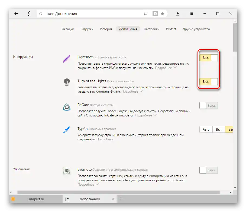Expand Turn of the Lights details chevron
This screenshot has width=246, height=212.
point(141,91)
